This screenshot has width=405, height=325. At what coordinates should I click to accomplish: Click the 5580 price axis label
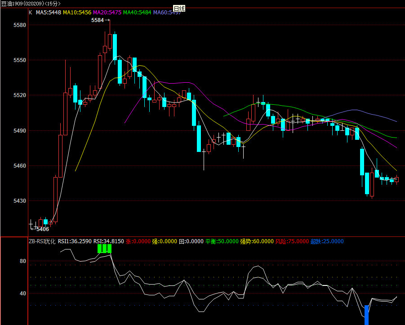(x=20, y=25)
